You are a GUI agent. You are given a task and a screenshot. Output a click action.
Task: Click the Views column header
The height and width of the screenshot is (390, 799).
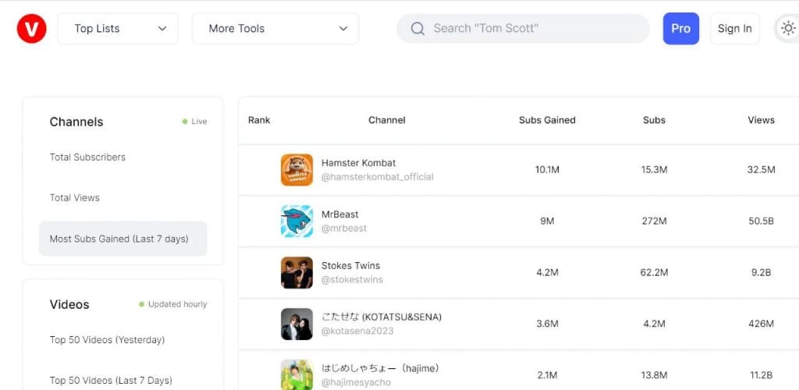pos(762,121)
